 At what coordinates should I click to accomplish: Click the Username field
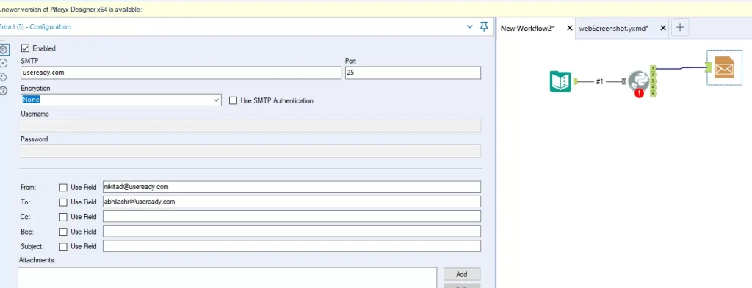coord(251,125)
